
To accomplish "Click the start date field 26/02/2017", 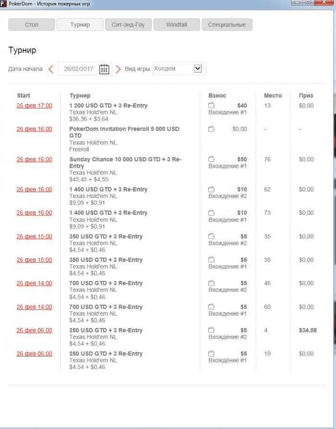I will (78, 69).
